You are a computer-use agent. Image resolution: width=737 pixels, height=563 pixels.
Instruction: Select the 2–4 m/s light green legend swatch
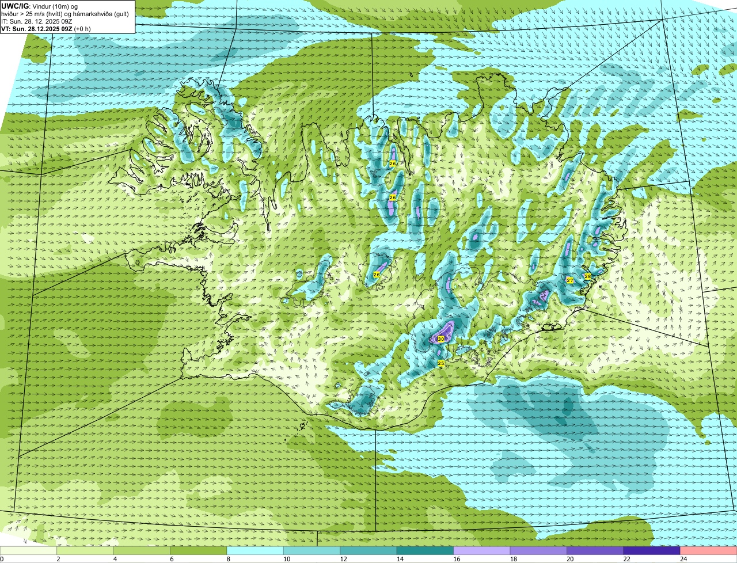(x=86, y=550)
